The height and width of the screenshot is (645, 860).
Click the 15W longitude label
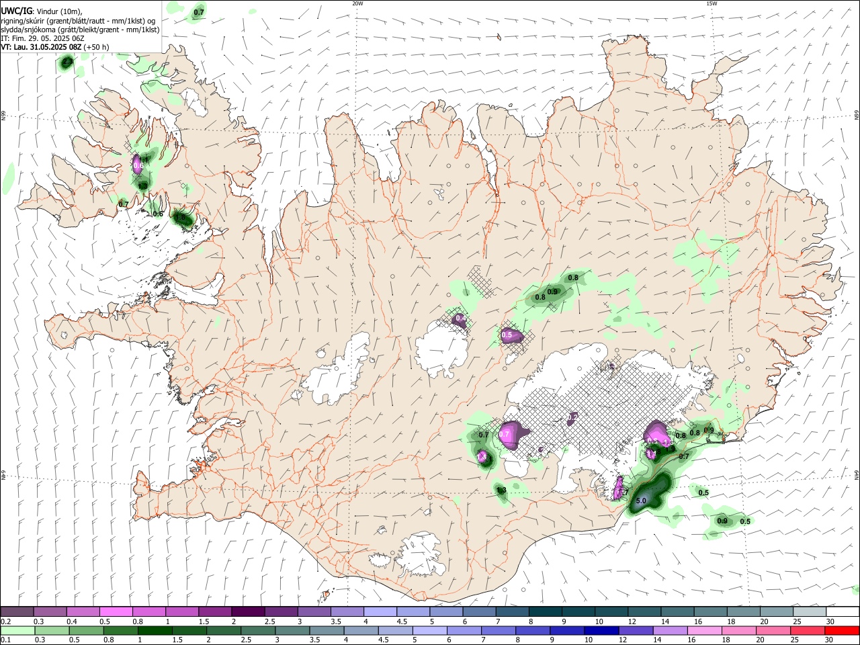[x=712, y=3]
